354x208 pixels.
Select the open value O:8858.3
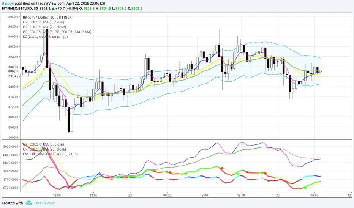pyautogui.click(x=87, y=8)
